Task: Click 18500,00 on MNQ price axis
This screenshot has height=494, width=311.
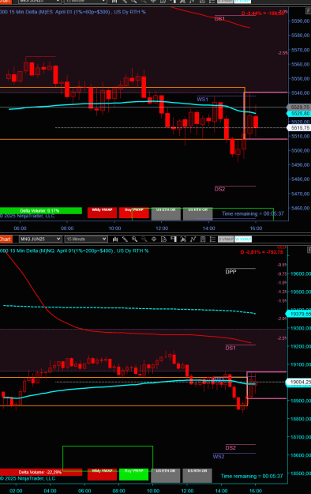Action: (x=301, y=473)
